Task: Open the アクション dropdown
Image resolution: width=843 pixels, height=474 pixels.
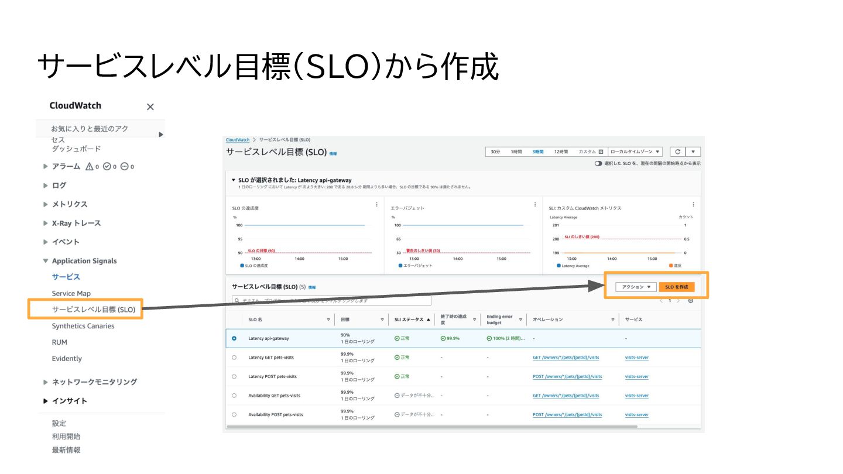Action: (x=635, y=287)
